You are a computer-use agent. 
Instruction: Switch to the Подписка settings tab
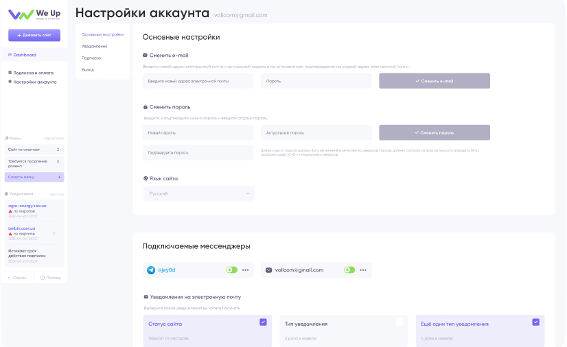point(91,58)
